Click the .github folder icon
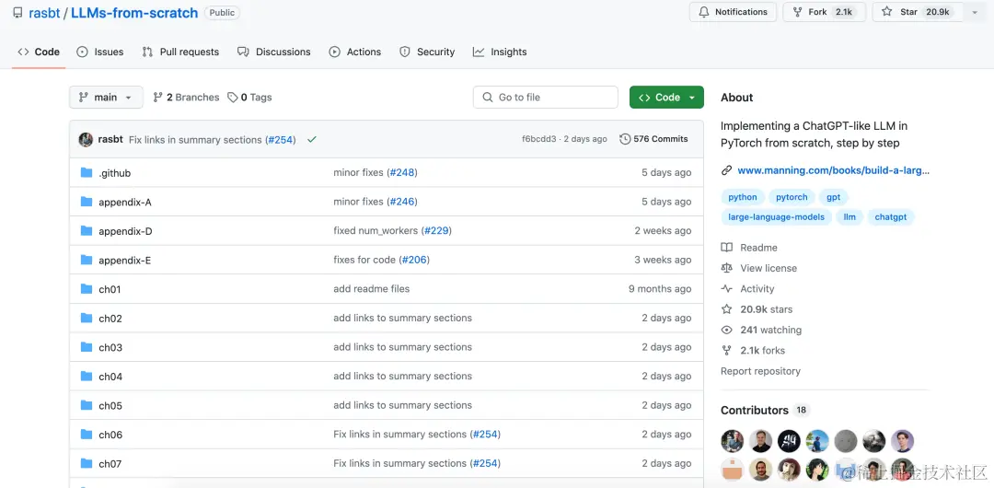This screenshot has height=488, width=994. coord(87,172)
